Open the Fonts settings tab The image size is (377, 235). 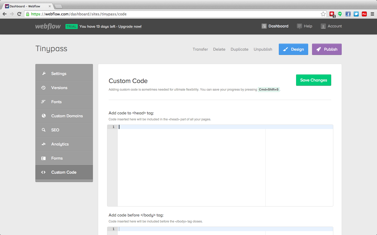pyautogui.click(x=56, y=102)
